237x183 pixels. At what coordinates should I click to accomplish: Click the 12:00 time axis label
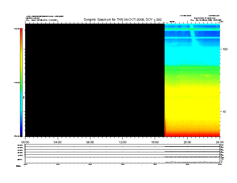coord(123,142)
